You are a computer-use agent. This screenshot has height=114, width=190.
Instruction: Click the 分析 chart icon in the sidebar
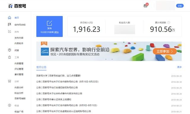coord(9,81)
